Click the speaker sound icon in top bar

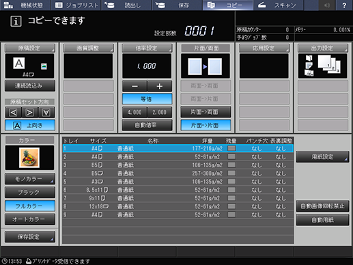click(327, 5)
